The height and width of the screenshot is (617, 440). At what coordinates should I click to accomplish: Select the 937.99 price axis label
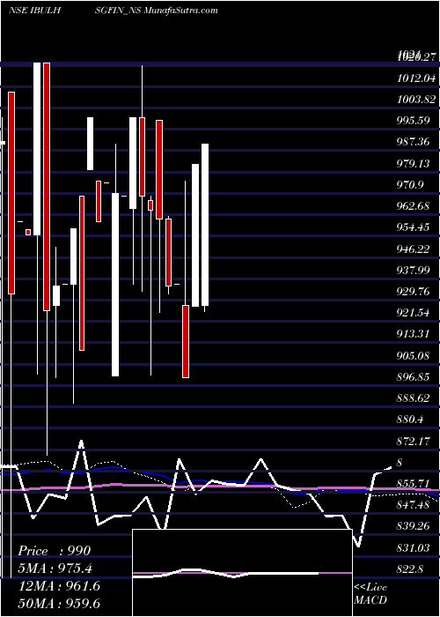tap(414, 271)
